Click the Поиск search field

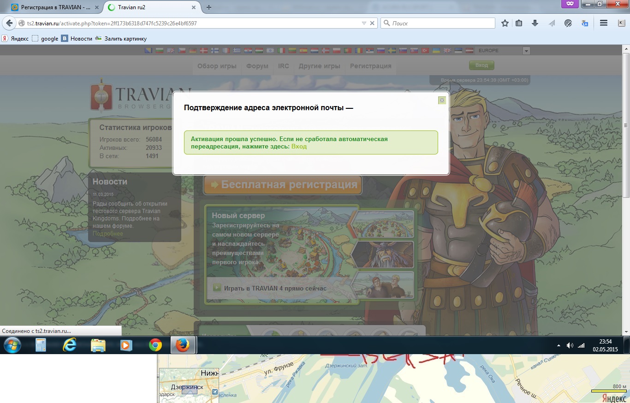point(438,23)
